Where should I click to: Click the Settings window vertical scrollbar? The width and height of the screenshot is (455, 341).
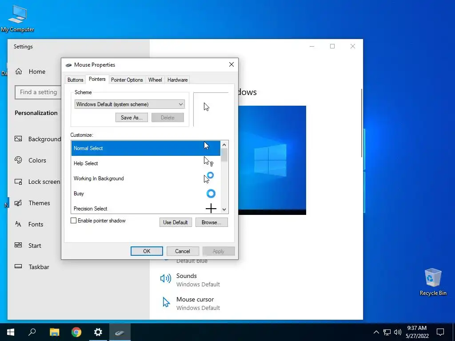pos(362,123)
